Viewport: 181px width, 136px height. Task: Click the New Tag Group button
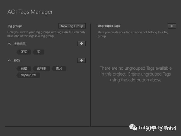pyautogui.click(x=72, y=26)
